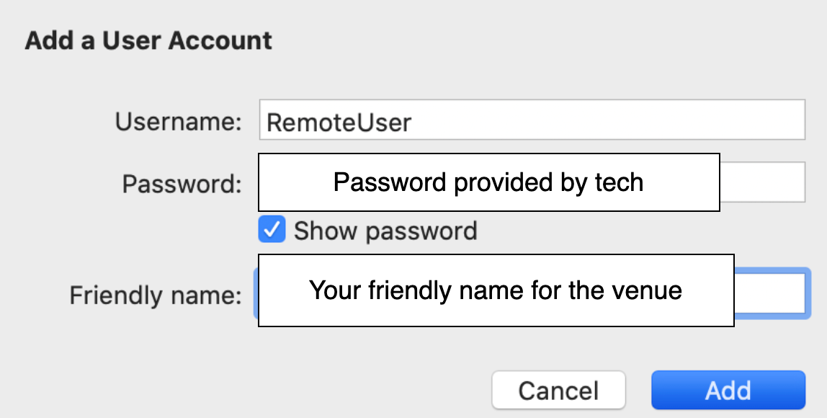Click the word tech in the password callout
Viewport: 827px width, 418px height.
coord(619,182)
